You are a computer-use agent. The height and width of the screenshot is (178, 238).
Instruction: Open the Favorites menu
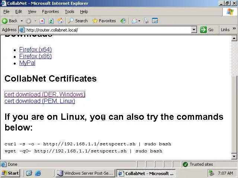point(51,11)
